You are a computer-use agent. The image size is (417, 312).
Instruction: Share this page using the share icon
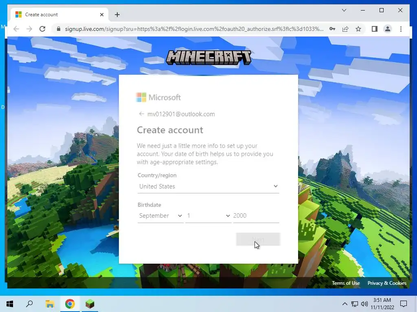(345, 29)
